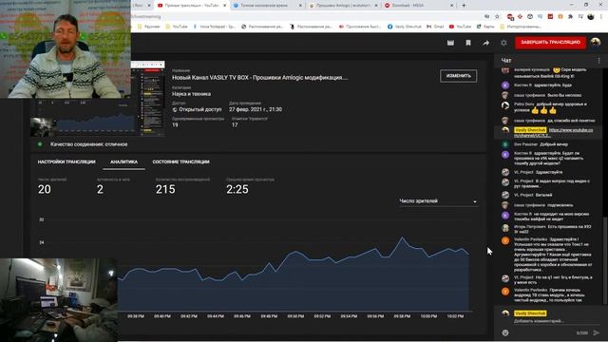Click the Открытый доступ access label
Image resolution: width=608 pixels, height=342 pixels.
[x=199, y=110]
